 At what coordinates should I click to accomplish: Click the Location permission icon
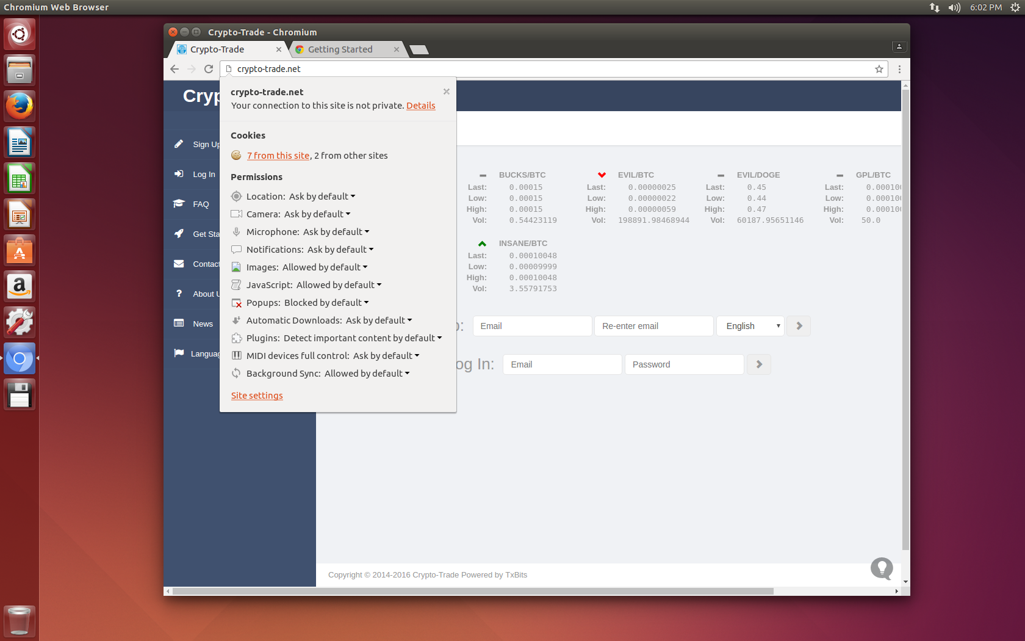point(236,196)
